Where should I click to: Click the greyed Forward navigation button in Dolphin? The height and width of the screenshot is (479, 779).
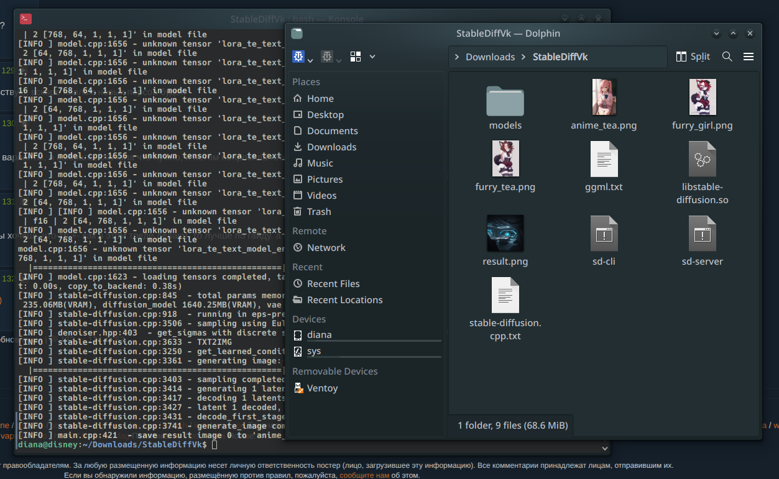click(x=327, y=57)
